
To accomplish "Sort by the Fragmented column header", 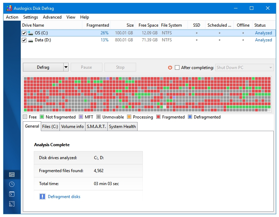I will 96,25.
